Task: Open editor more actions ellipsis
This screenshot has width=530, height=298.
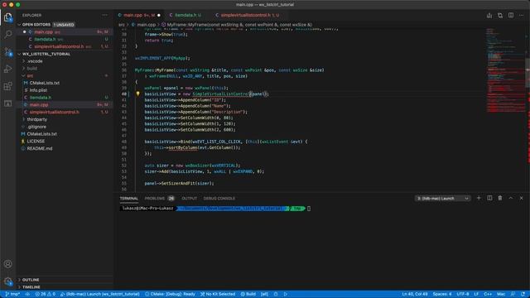Action: [522, 15]
